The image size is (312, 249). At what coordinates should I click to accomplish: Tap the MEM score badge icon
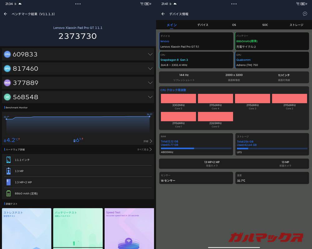[7, 83]
